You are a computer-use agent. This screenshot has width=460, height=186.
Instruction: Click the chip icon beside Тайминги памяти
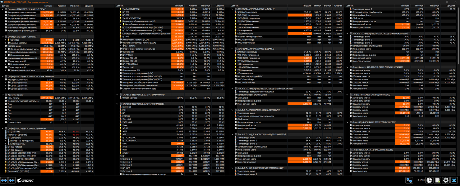6,95
